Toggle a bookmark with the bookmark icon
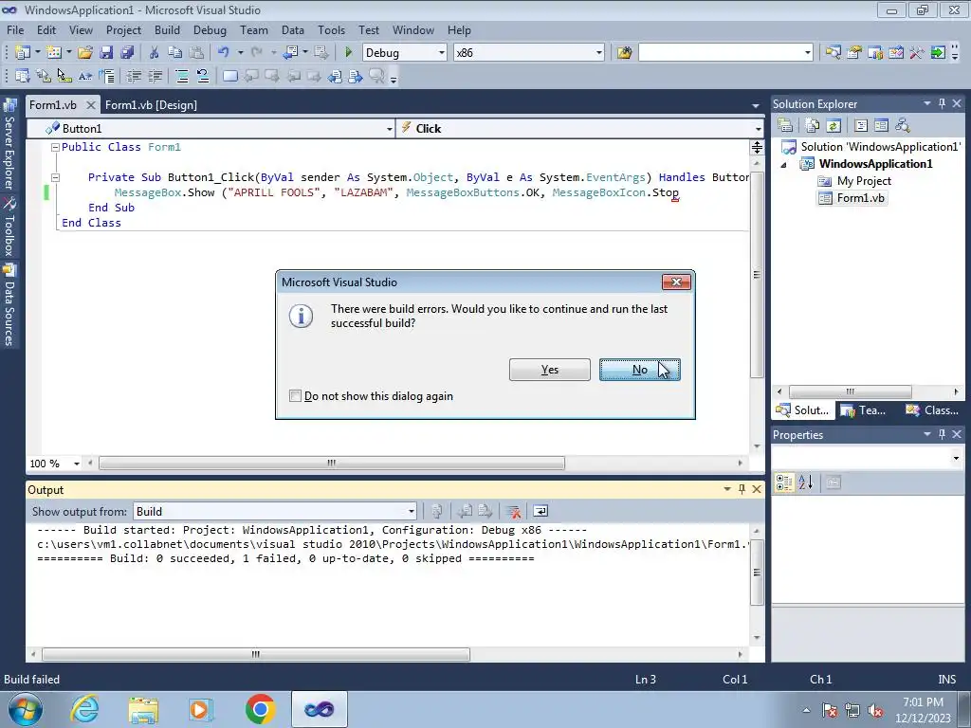The height and width of the screenshot is (728, 971). coord(229,76)
